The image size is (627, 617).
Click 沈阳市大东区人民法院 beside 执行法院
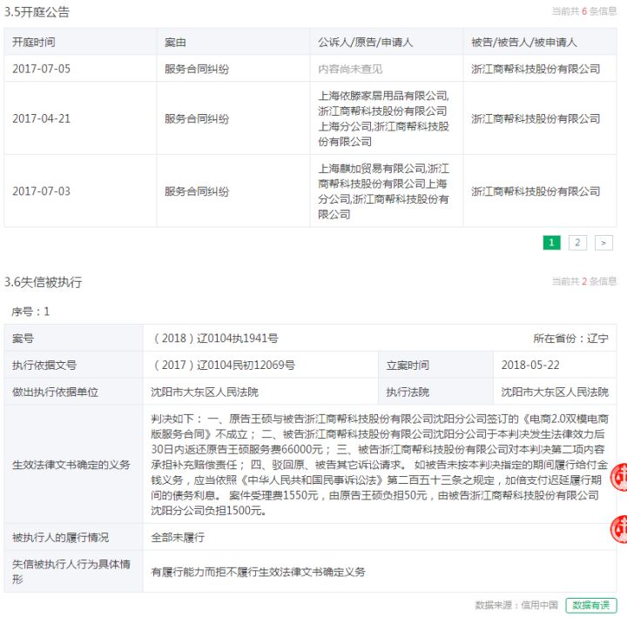tap(555, 392)
